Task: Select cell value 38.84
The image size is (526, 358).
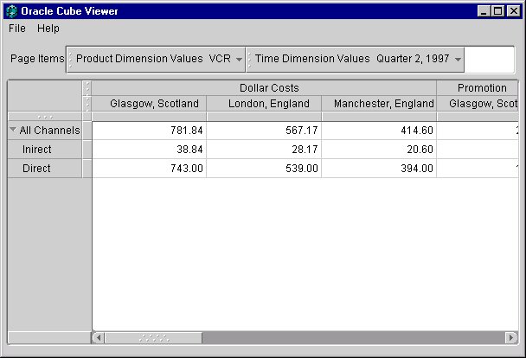Action: click(x=150, y=150)
